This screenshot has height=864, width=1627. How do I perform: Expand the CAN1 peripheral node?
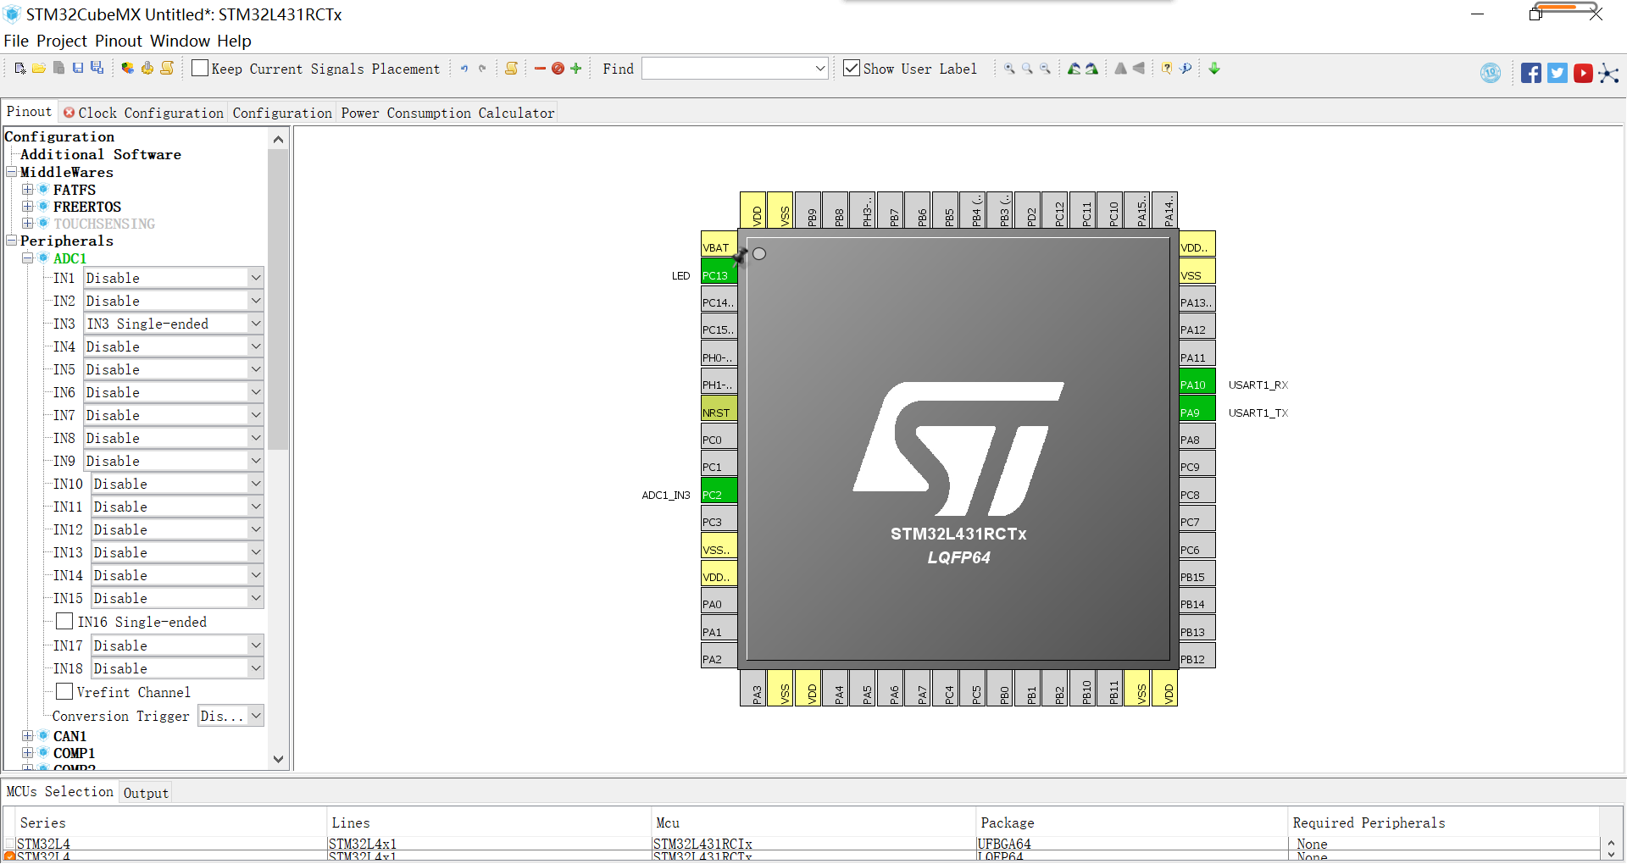[x=28, y=736]
